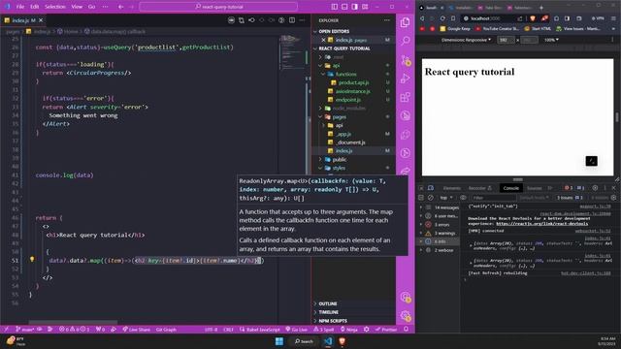This screenshot has width=621, height=349.
Task: Open the Go menu
Action: pos(91,7)
